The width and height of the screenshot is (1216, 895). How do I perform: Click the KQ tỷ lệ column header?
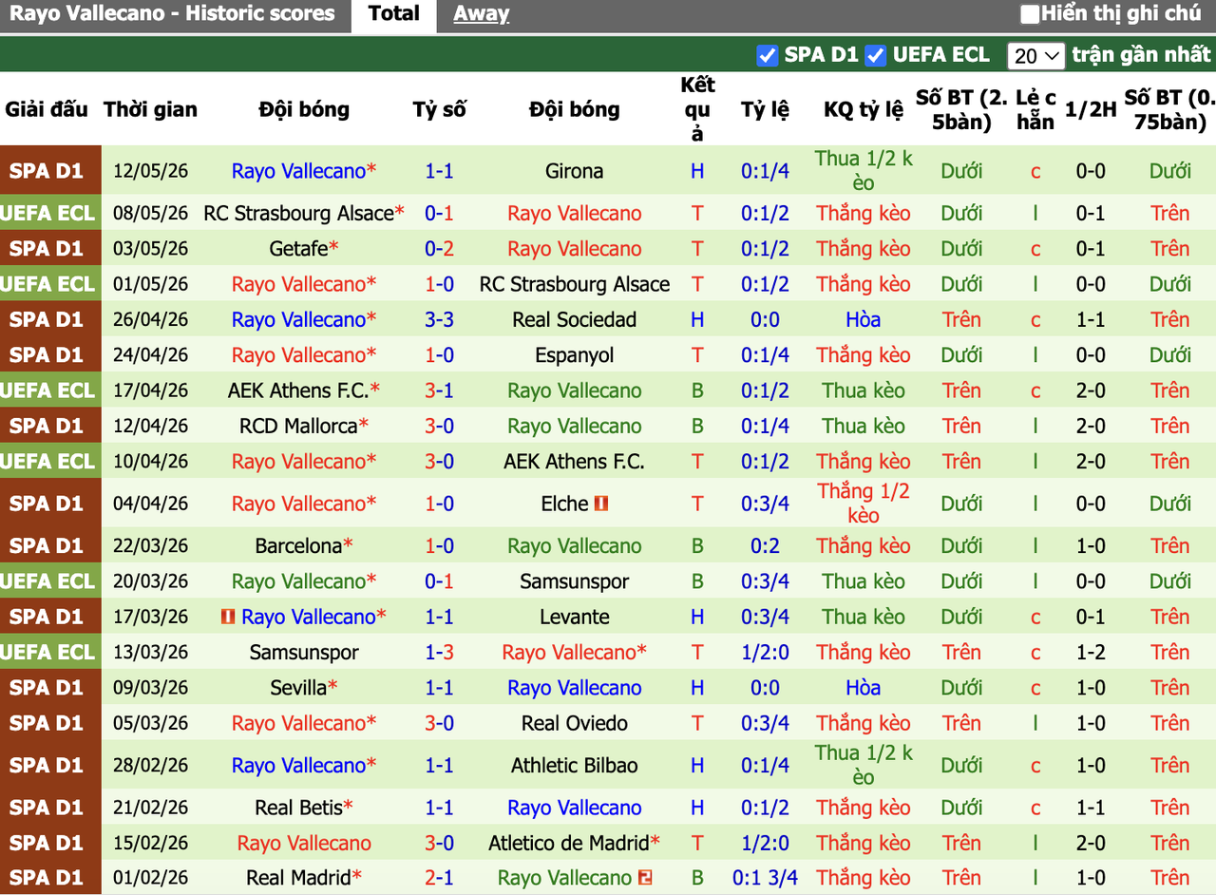click(864, 109)
